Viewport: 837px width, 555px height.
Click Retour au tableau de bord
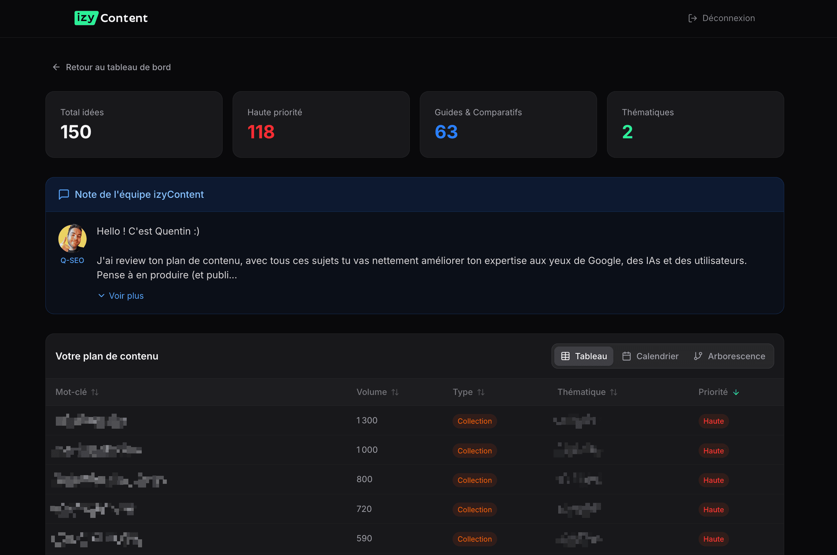pyautogui.click(x=118, y=67)
